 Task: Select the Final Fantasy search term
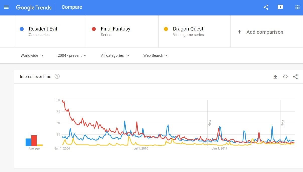115,29
